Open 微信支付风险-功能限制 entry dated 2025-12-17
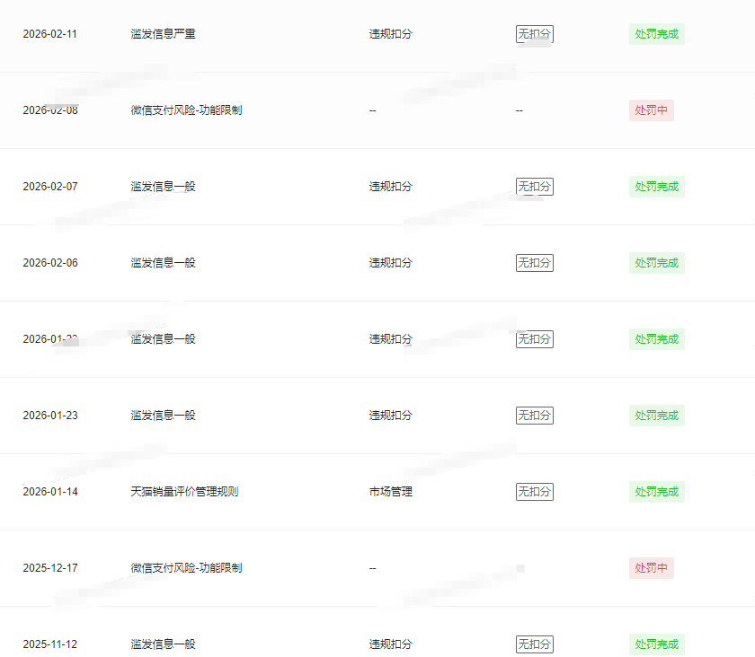Viewport: 755px width, 657px height. pyautogui.click(x=186, y=568)
